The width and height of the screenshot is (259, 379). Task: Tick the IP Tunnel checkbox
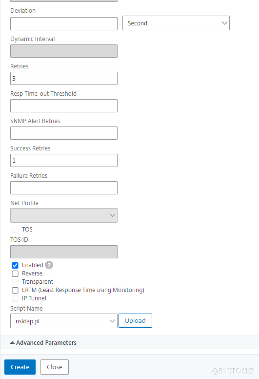click(15, 298)
